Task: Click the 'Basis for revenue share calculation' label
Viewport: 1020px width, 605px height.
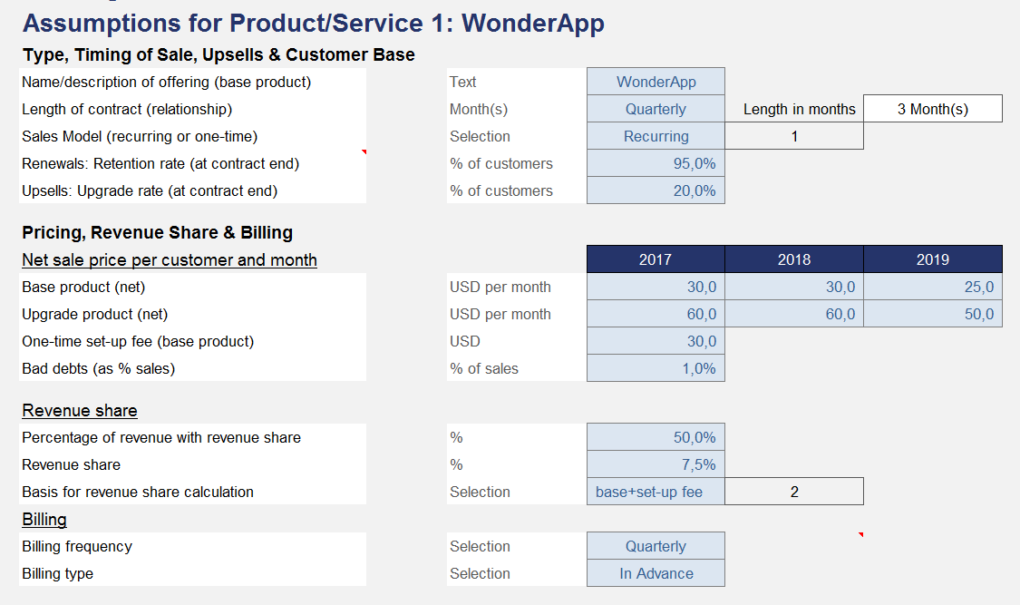Action: coord(138,493)
